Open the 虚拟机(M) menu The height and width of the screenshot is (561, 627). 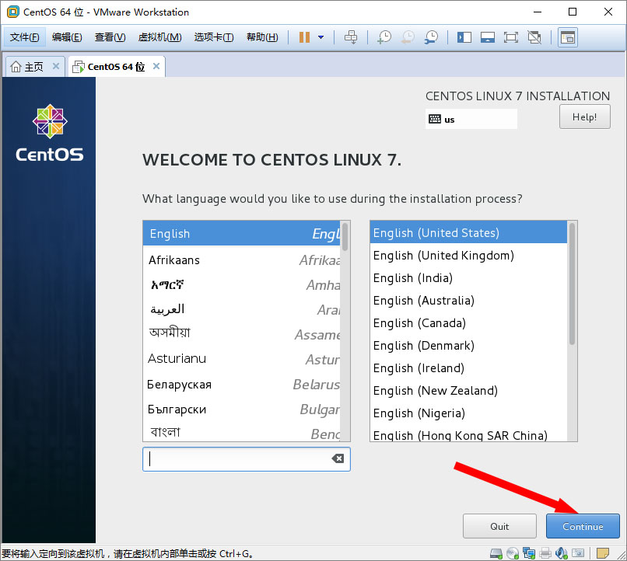pos(159,37)
